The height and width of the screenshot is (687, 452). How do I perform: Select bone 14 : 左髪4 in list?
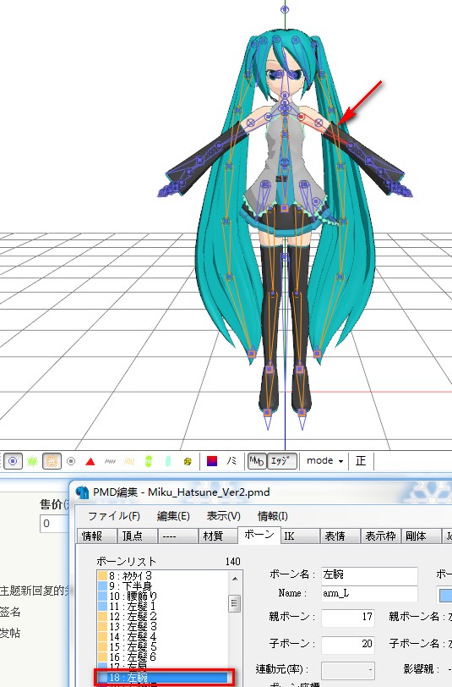point(162,636)
